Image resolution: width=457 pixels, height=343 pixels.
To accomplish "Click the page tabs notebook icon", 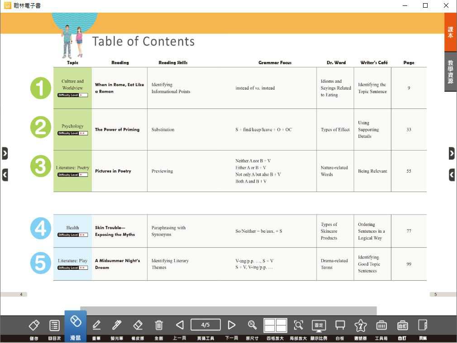I will (x=423, y=325).
